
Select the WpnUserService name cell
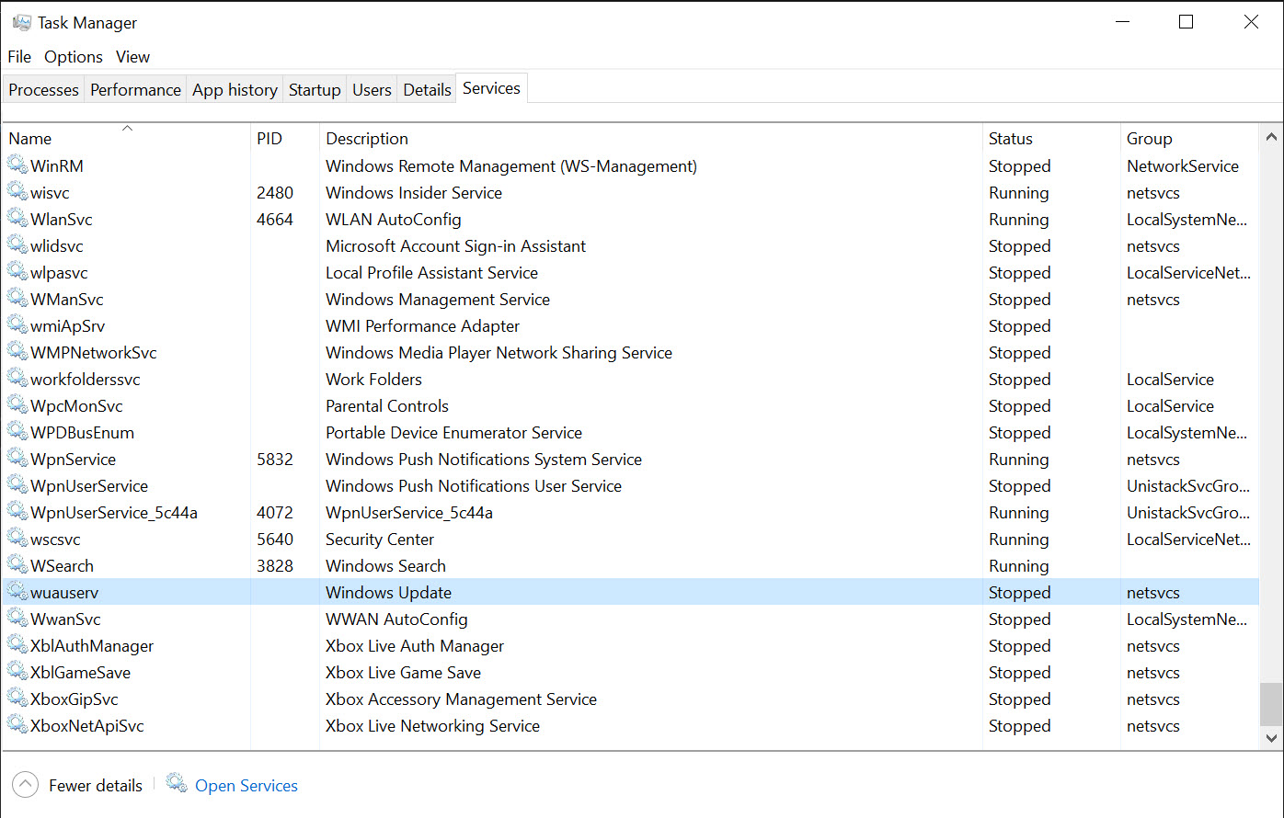pos(88,486)
